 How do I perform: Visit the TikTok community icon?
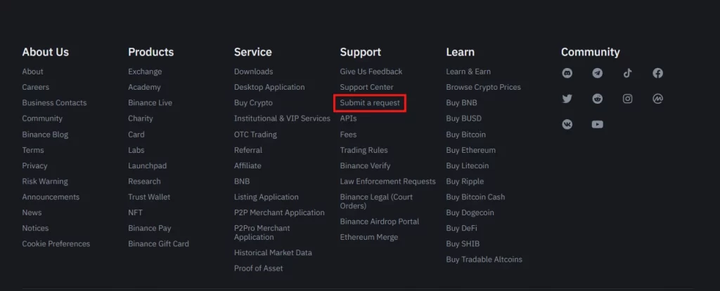(x=627, y=73)
